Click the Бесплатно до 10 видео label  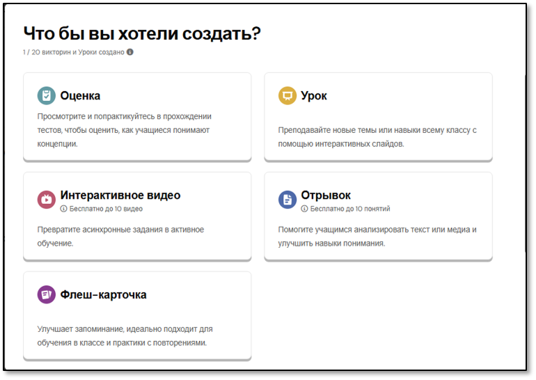coord(106,209)
